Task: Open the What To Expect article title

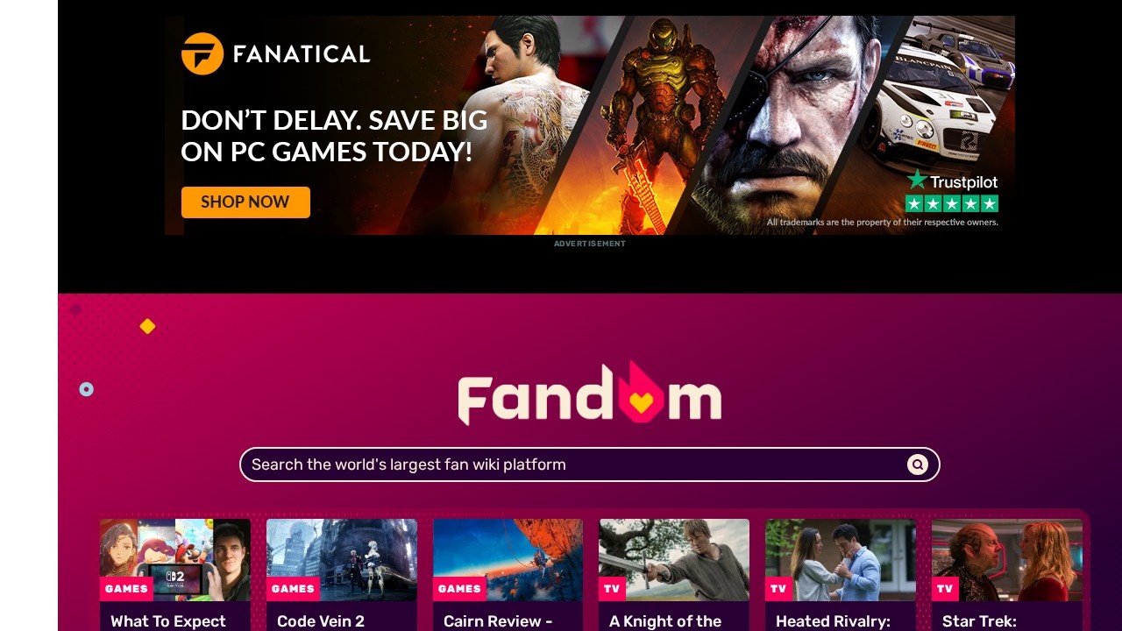Action: pos(168,621)
